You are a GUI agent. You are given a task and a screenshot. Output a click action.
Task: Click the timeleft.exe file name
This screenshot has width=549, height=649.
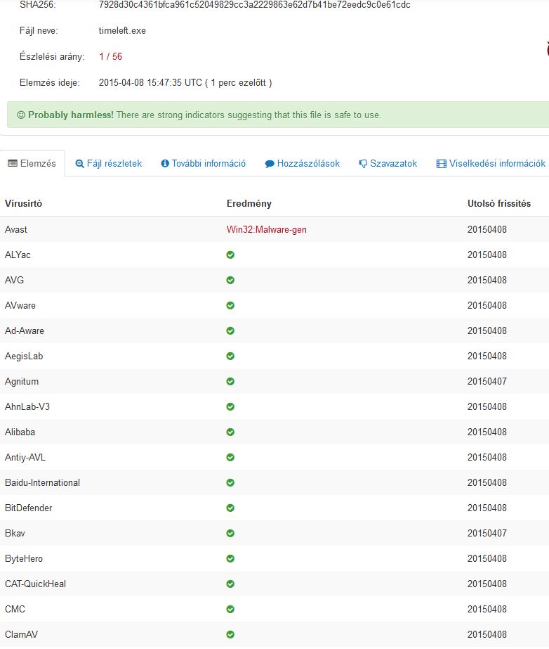[122, 31]
